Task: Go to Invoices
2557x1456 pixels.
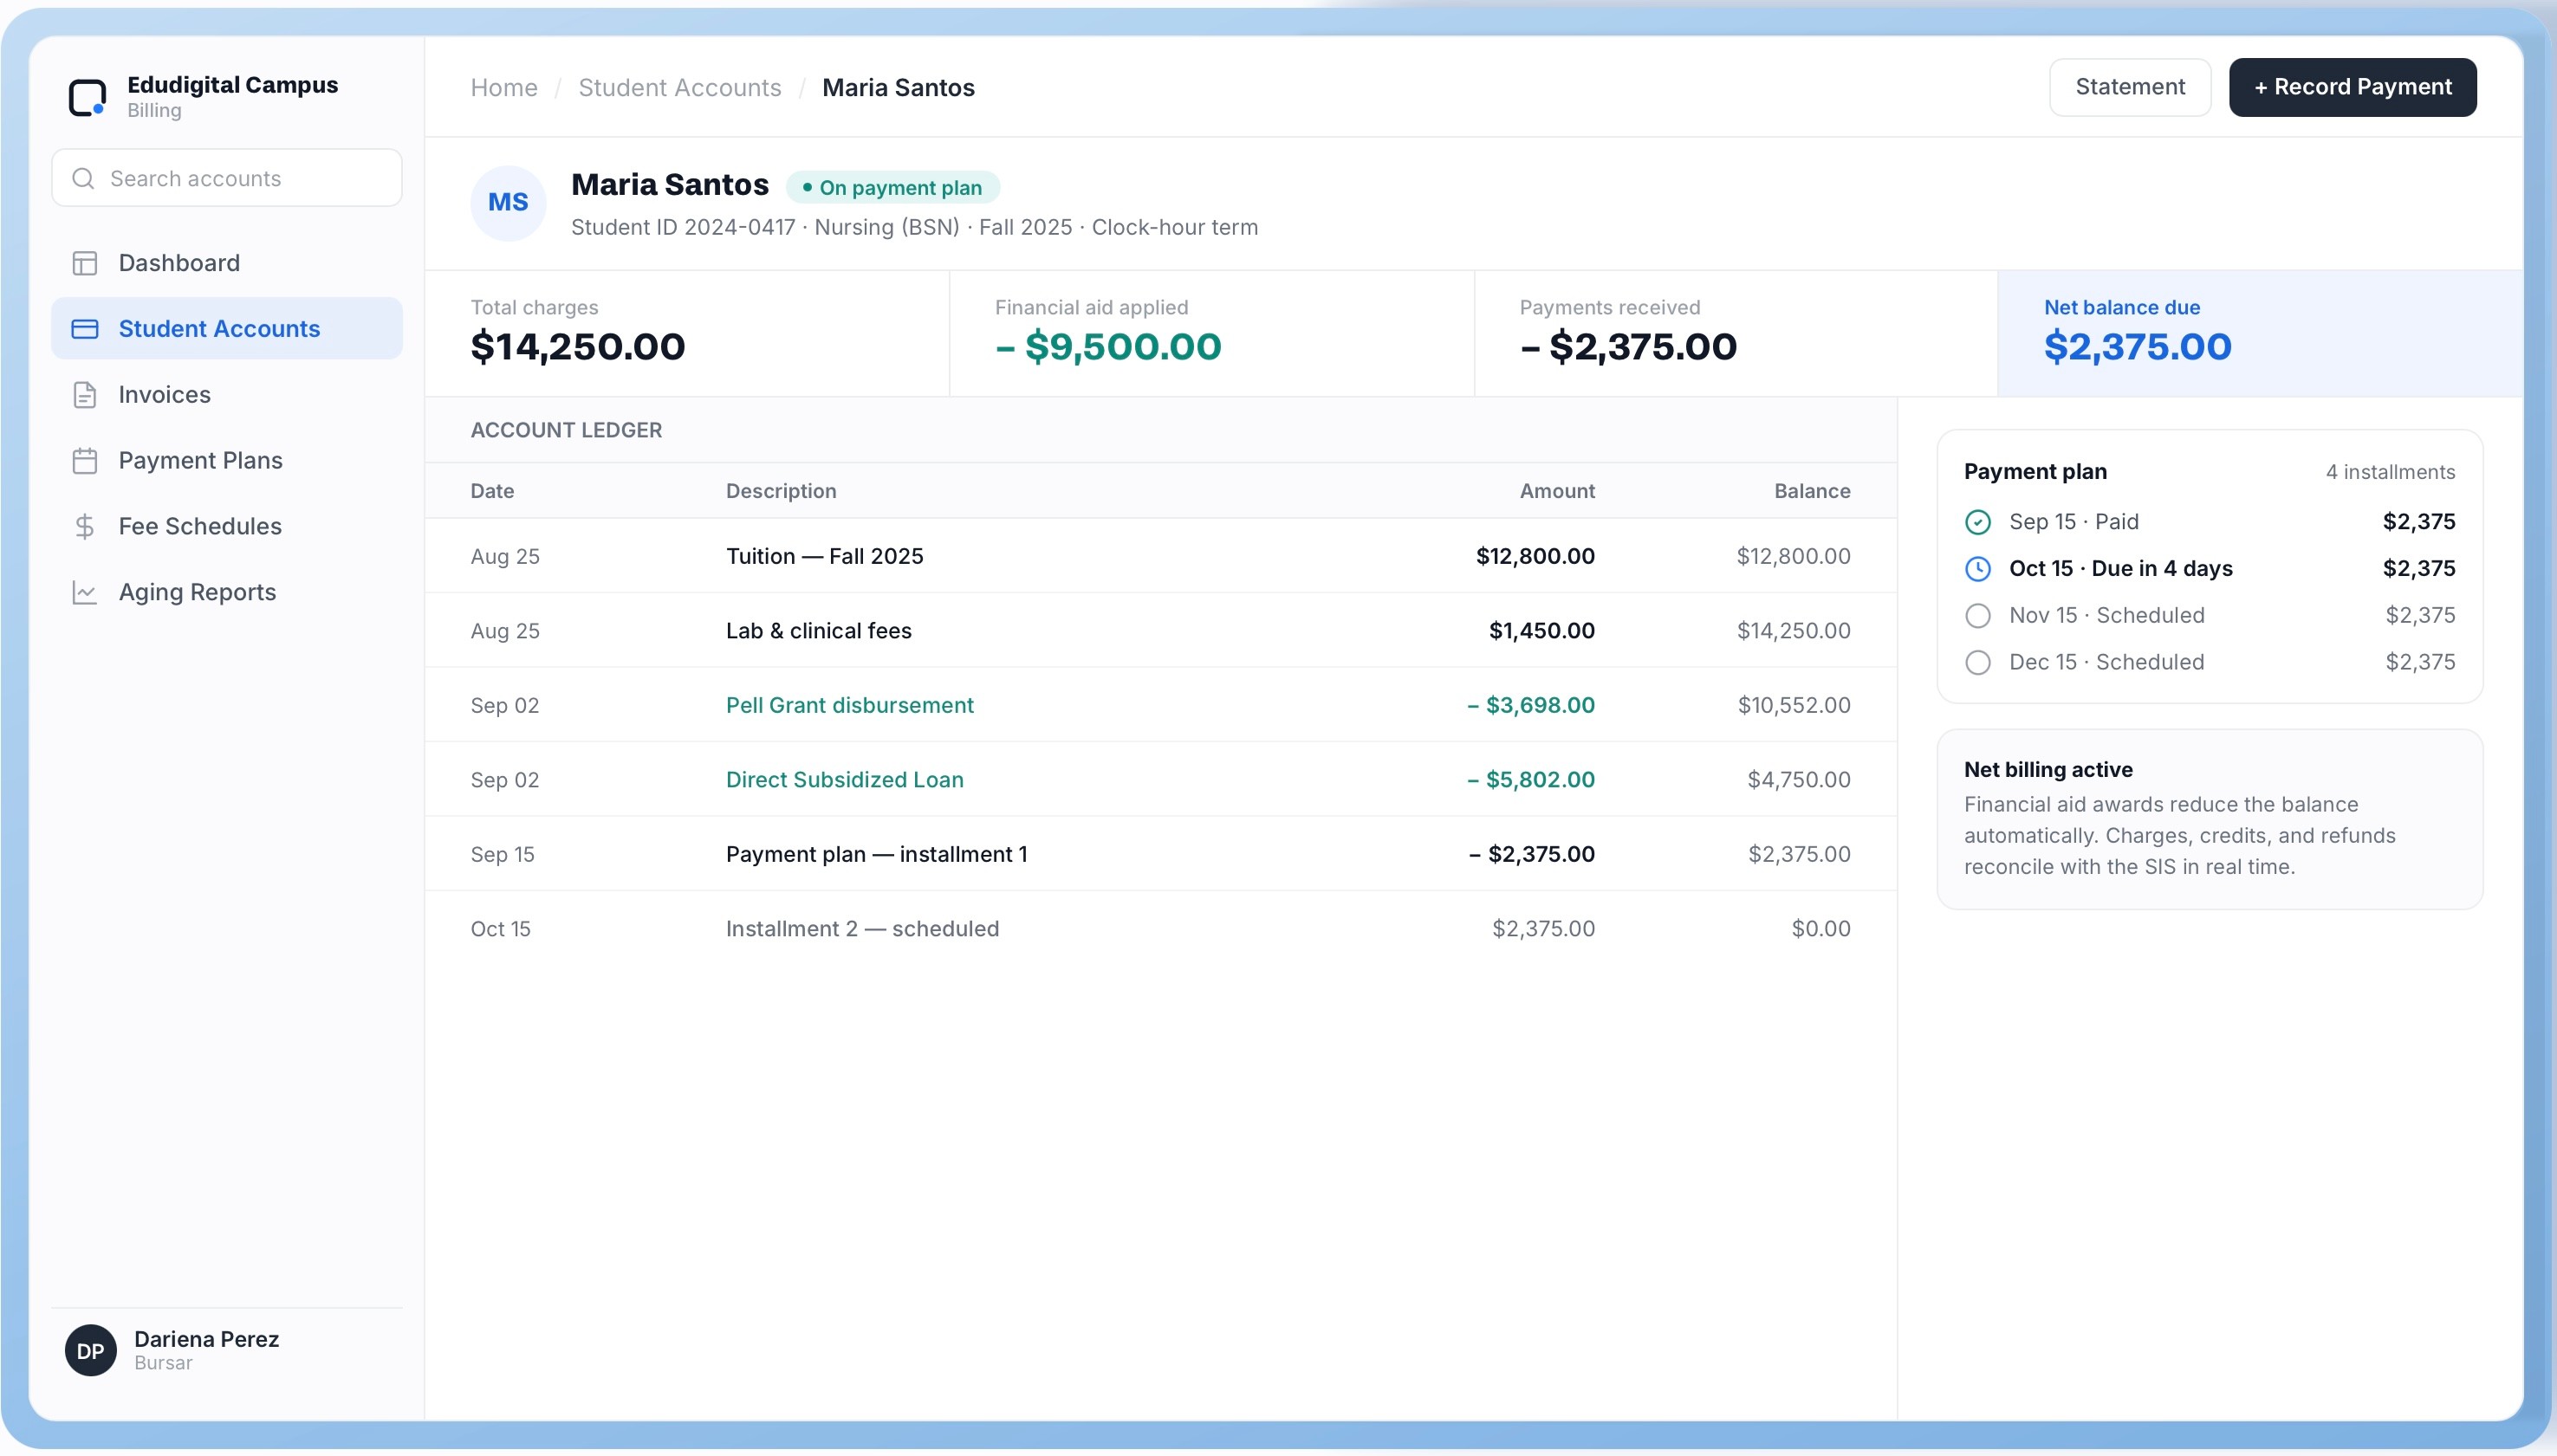Action: [x=227, y=395]
